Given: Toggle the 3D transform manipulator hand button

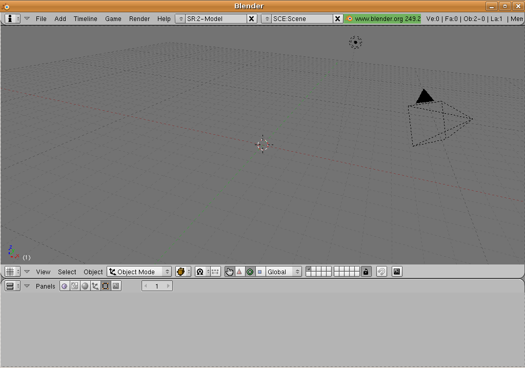Looking at the screenshot, I should click(x=229, y=272).
